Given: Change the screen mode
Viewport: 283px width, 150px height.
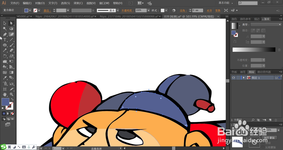Looking at the screenshot, I should pyautogui.click(x=8, y=124).
